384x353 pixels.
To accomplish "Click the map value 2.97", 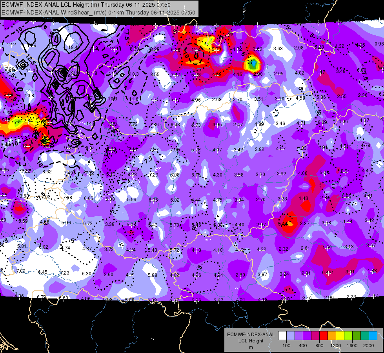I will point(261,225).
